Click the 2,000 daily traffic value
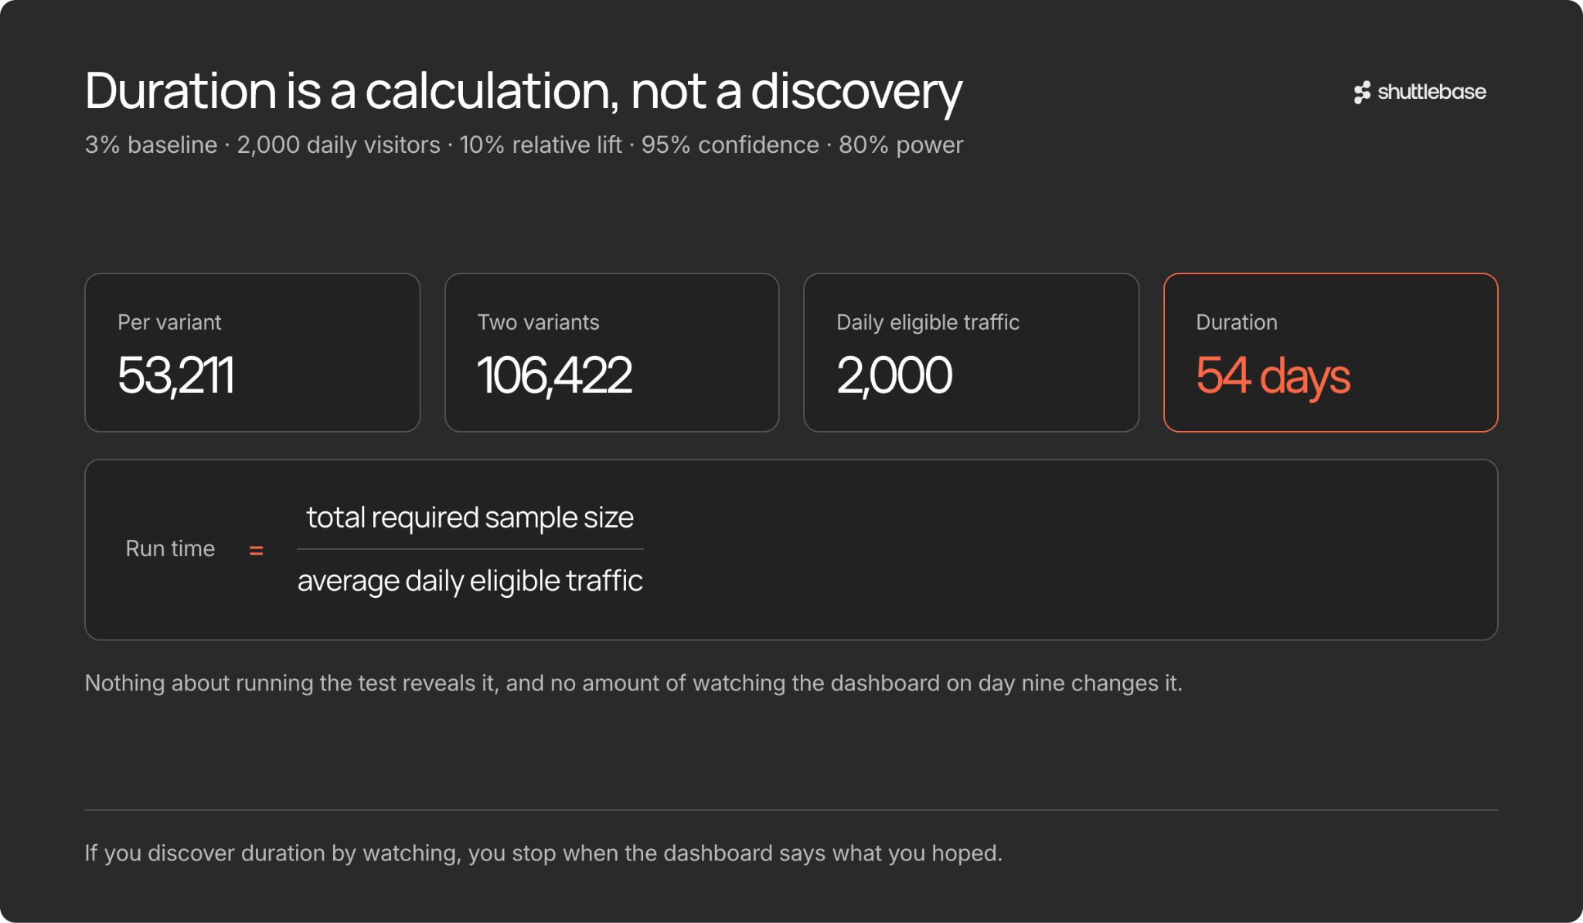 click(894, 375)
